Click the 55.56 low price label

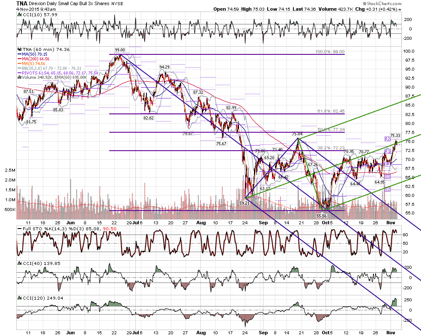click(321, 216)
